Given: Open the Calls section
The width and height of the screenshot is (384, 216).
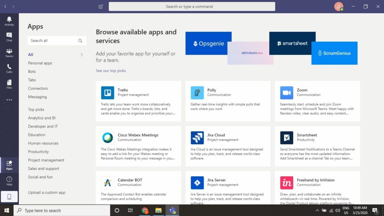Looking at the screenshot, I should 9,69.
